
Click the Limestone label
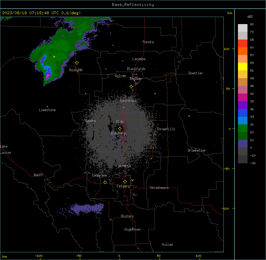(x=47, y=110)
